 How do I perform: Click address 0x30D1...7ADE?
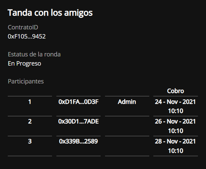coord(78,121)
